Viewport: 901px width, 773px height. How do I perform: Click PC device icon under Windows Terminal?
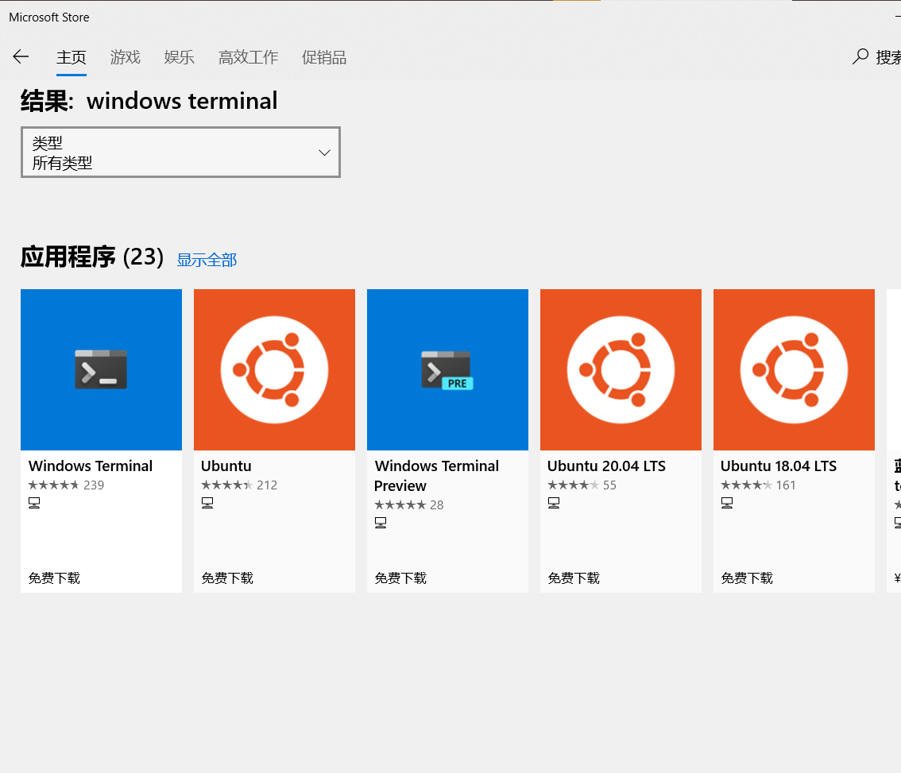pos(34,503)
